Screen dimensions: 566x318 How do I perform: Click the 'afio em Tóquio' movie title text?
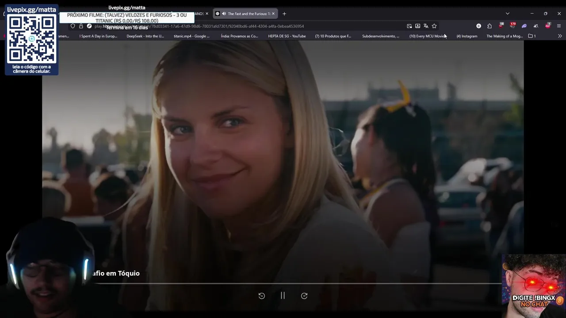click(116, 273)
